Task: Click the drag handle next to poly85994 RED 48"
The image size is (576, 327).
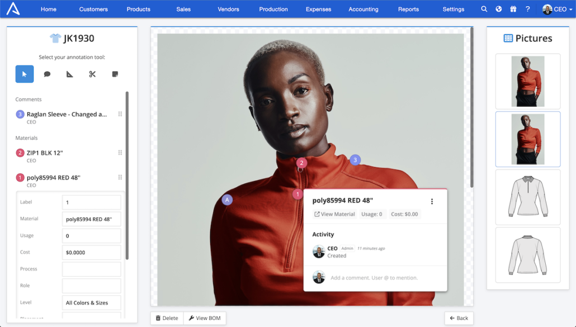Action: click(120, 177)
